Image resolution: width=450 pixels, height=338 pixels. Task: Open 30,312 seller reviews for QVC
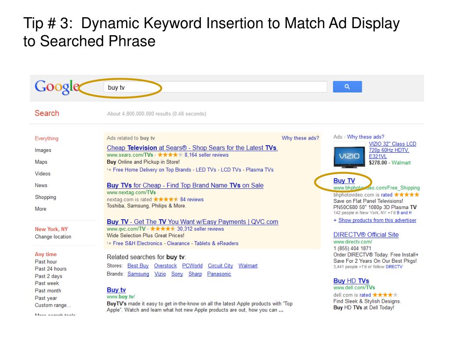point(200,229)
